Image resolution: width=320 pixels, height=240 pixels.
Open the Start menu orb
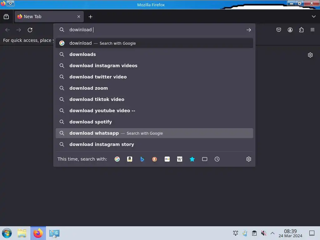point(7,233)
